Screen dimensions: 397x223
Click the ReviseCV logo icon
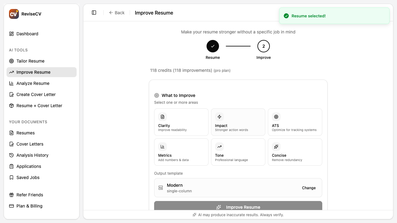14,14
